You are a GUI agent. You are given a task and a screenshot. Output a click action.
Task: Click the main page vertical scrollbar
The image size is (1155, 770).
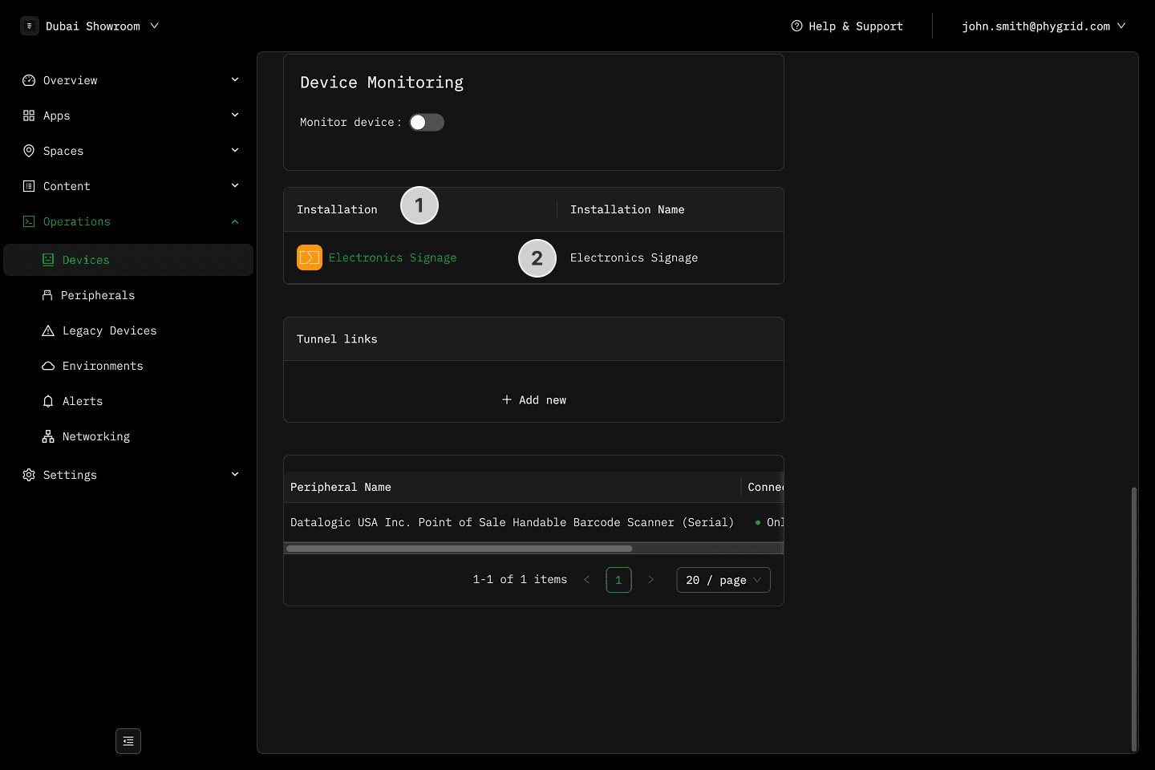pos(1134,618)
